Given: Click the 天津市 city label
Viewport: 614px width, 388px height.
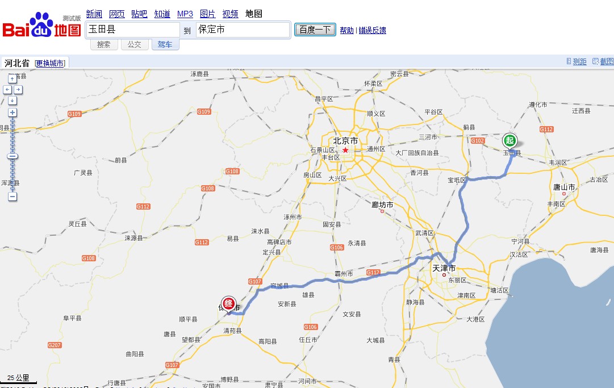Looking at the screenshot, I should click(x=444, y=268).
